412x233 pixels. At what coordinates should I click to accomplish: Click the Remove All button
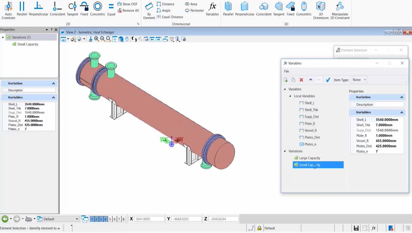click(128, 10)
